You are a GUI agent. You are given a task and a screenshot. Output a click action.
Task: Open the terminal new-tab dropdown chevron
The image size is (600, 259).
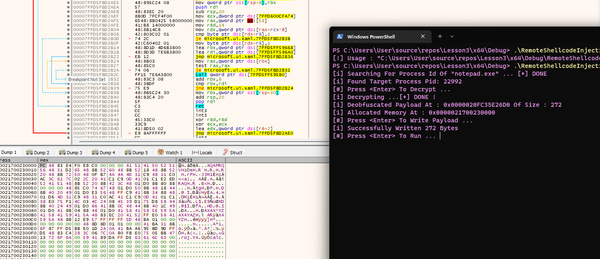pos(452,36)
